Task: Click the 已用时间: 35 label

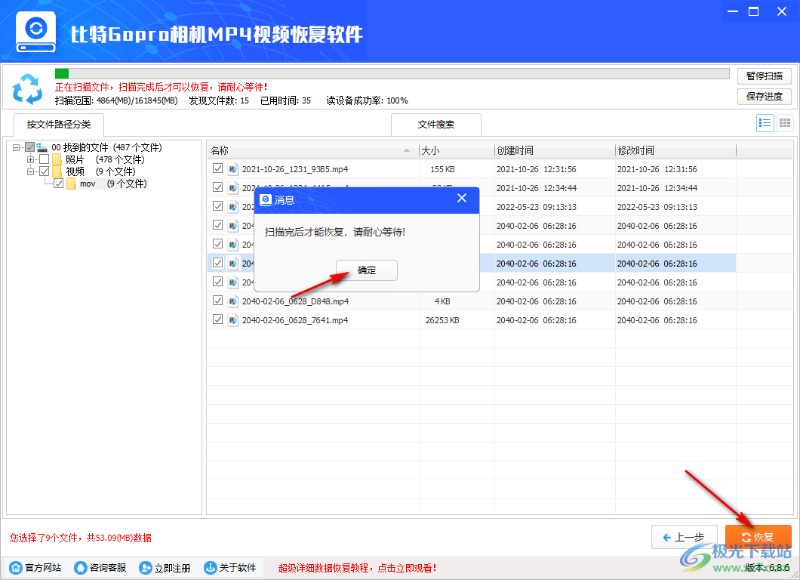Action: [x=285, y=100]
